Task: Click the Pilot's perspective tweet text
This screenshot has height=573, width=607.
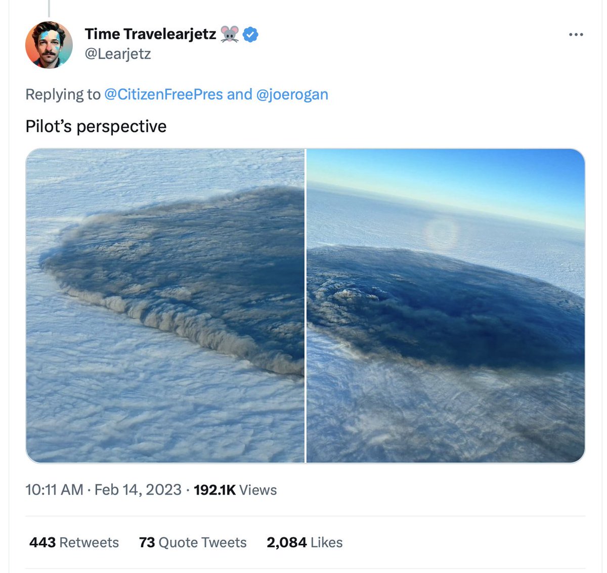Action: pyautogui.click(x=96, y=126)
